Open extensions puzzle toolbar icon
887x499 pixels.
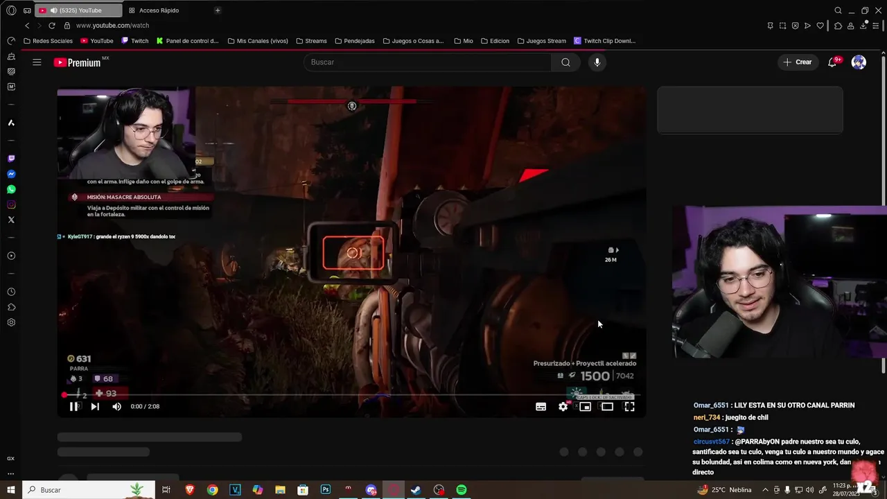pyautogui.click(x=838, y=26)
